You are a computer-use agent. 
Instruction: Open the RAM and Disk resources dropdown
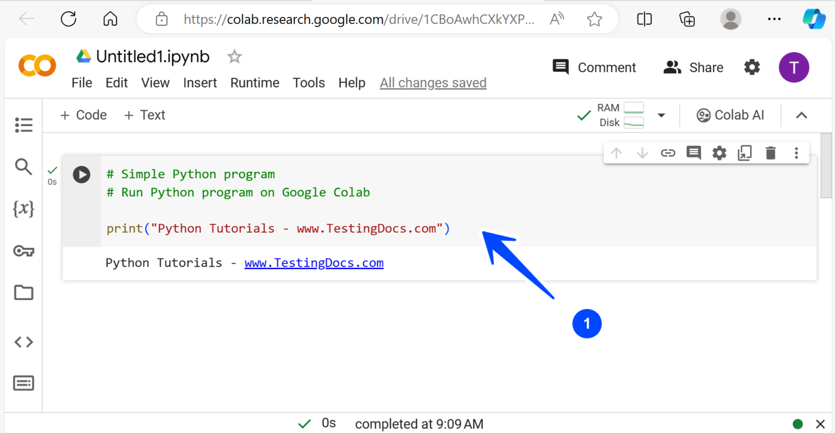pyautogui.click(x=661, y=115)
